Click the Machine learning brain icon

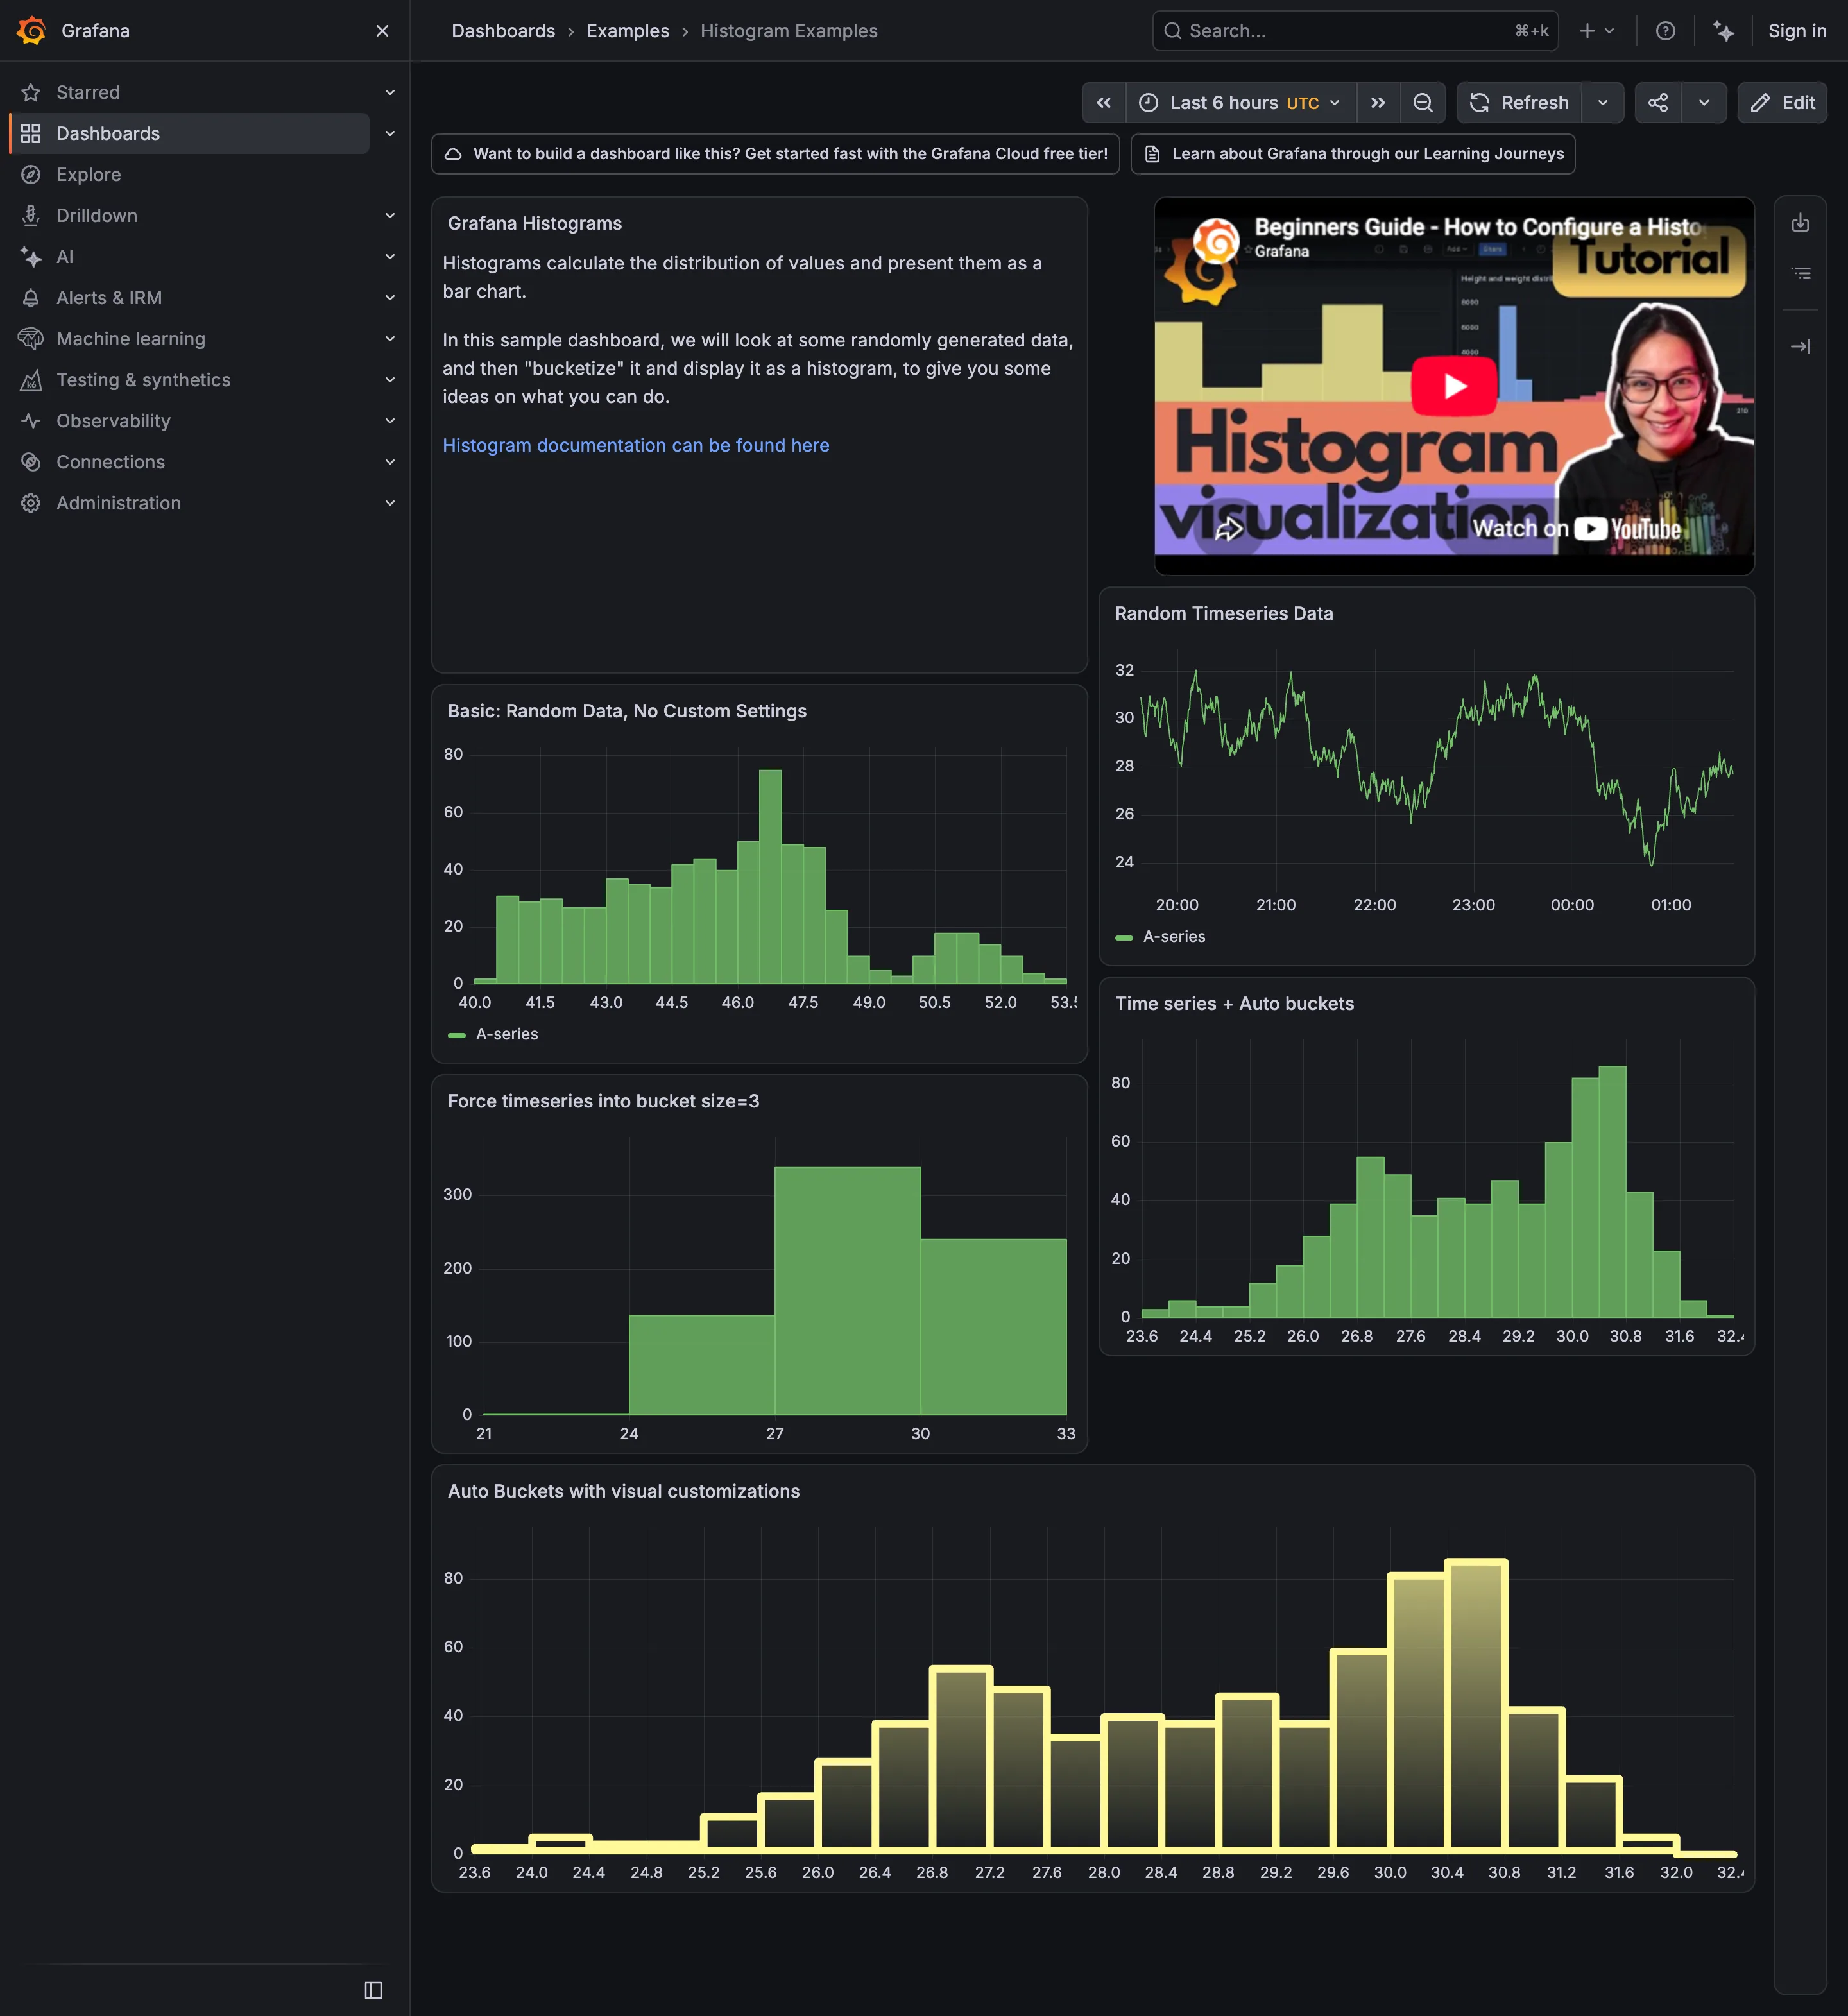[31, 338]
